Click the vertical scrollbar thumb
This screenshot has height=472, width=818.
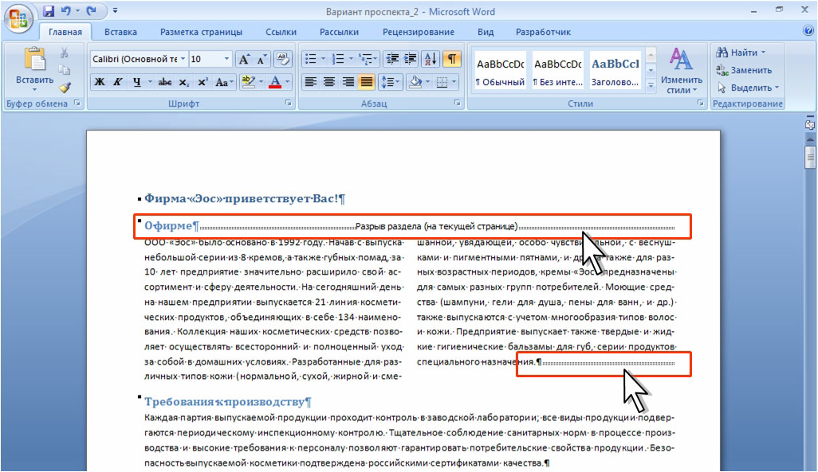point(810,157)
